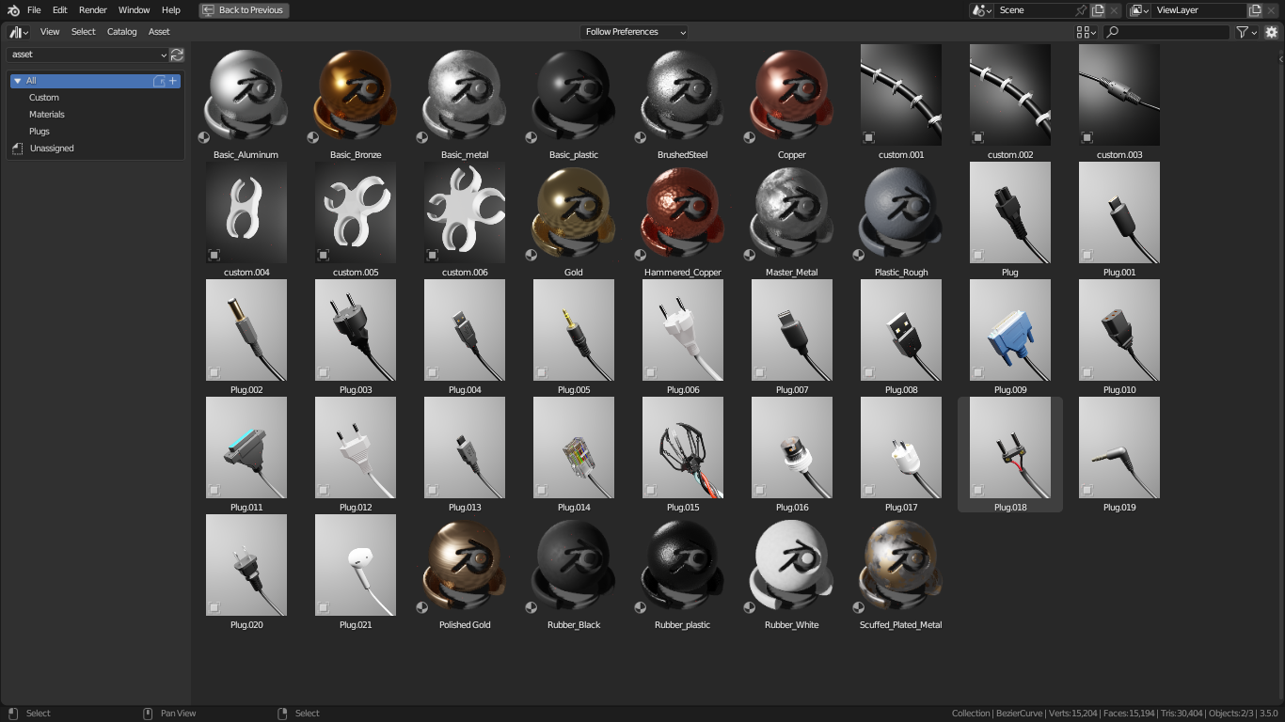The height and width of the screenshot is (722, 1285).
Task: Click the Unassigned catalog icon
Action: tap(17, 149)
